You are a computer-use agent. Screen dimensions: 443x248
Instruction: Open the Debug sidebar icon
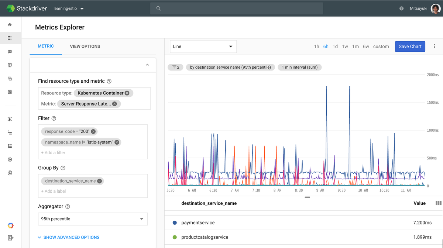tap(10, 119)
